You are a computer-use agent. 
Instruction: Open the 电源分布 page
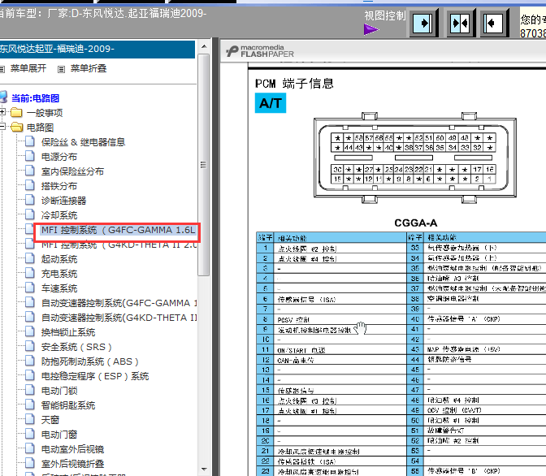[58, 157]
